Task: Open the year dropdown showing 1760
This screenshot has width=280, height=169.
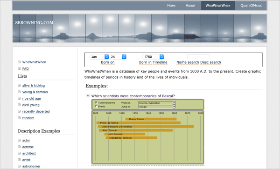Action: pyautogui.click(x=153, y=57)
